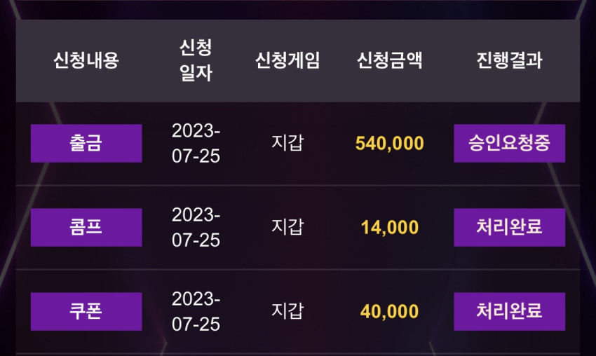Select the 신청일자 column header

(196, 60)
